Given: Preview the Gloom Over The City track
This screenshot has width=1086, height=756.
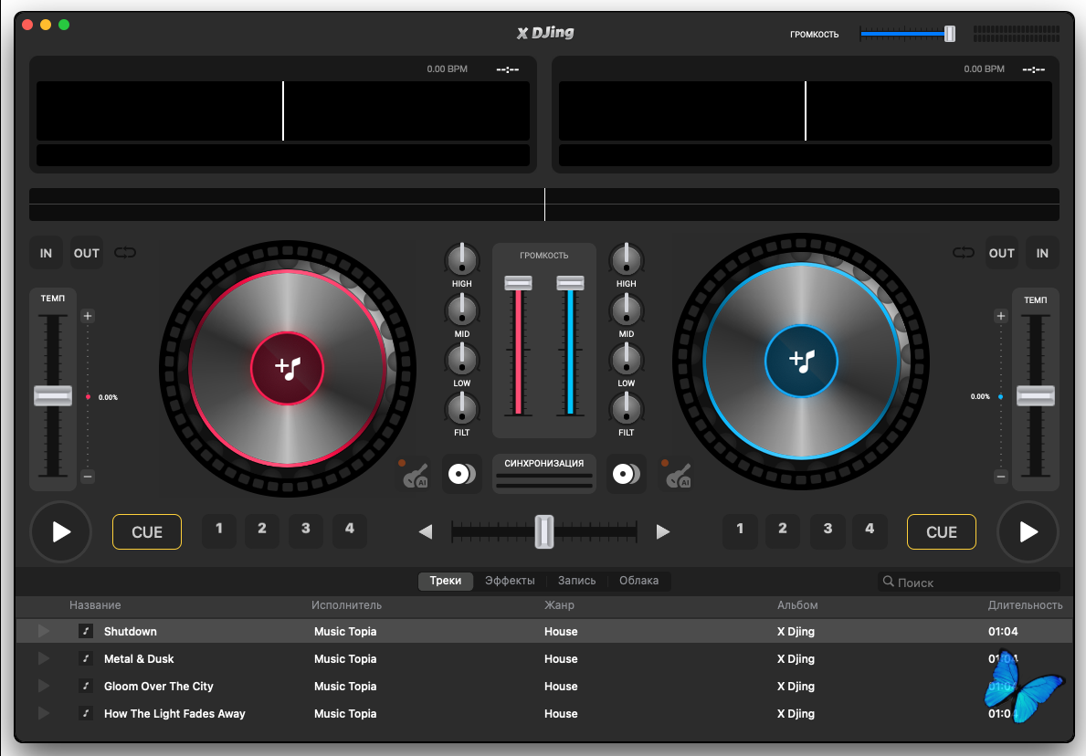Looking at the screenshot, I should [44, 686].
